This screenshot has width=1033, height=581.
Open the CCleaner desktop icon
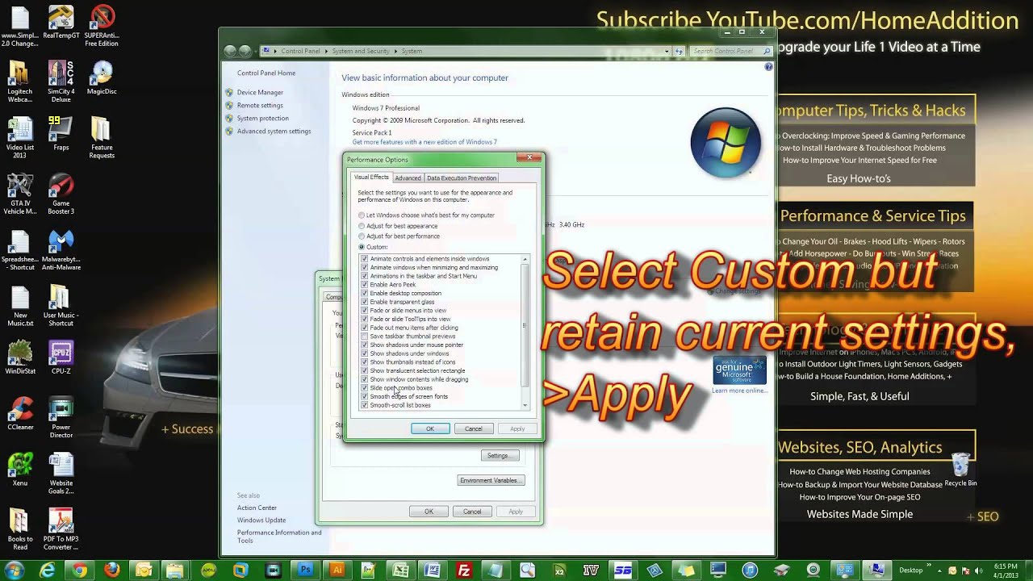pyautogui.click(x=20, y=413)
